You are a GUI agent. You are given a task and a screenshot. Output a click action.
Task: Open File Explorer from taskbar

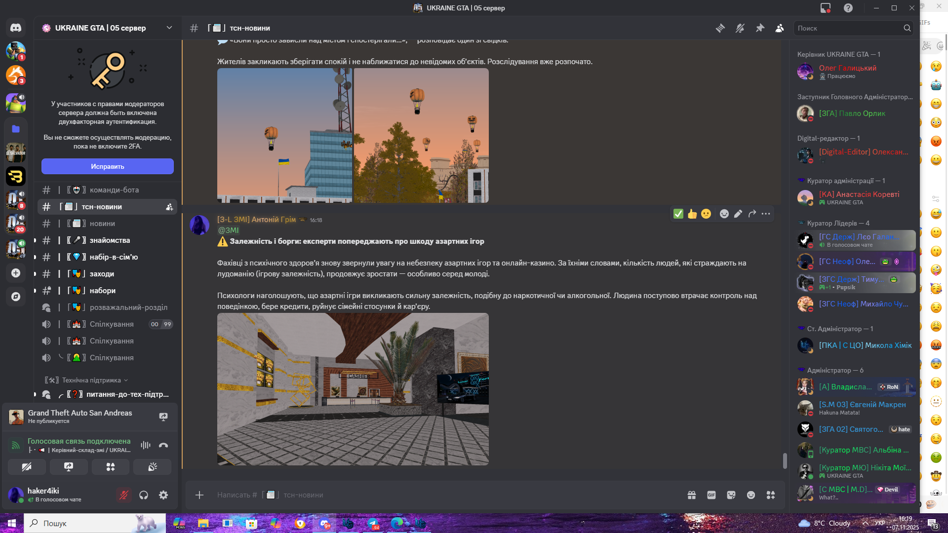tap(203, 523)
